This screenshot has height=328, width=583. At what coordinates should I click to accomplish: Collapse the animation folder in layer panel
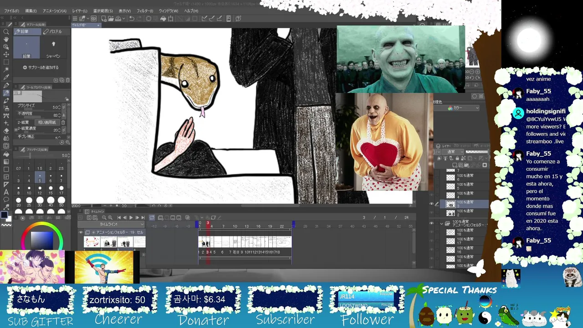[x=441, y=224]
